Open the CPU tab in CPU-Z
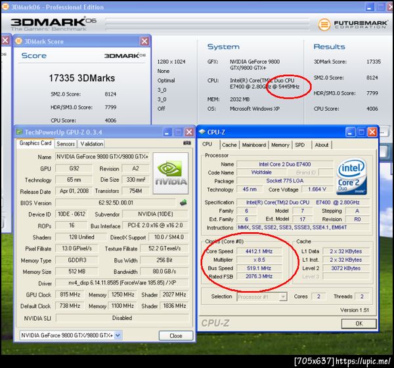Image resolution: width=394 pixels, height=368 pixels. 208,144
